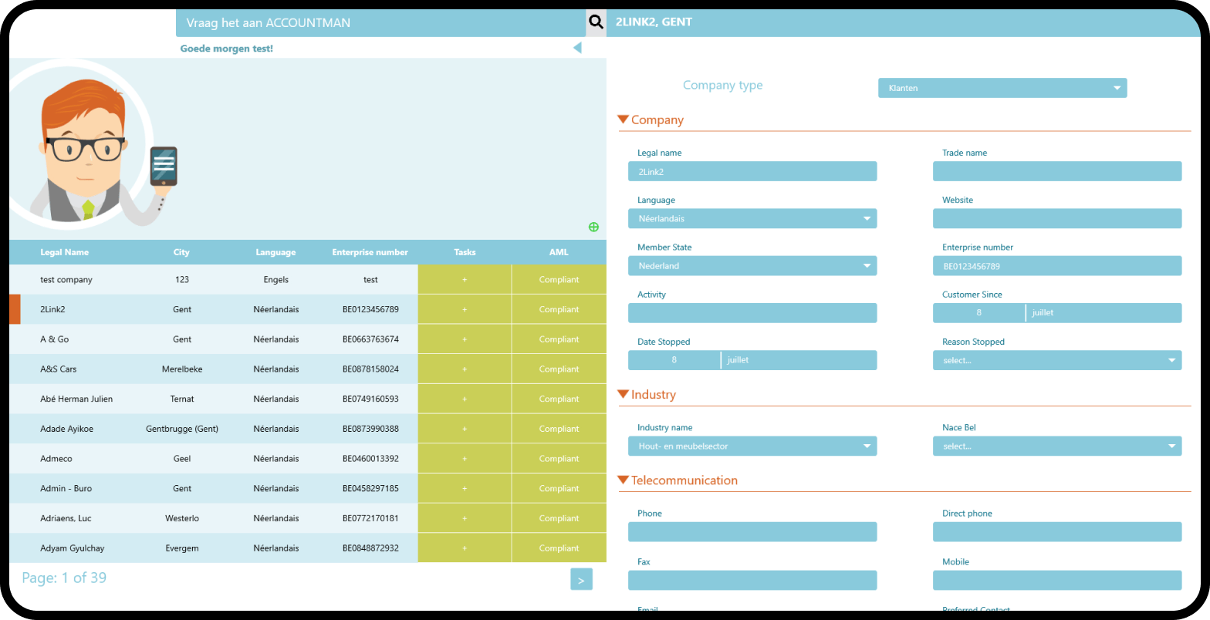Image resolution: width=1210 pixels, height=620 pixels.
Task: Open the Nace Bel select dropdown
Action: coord(1057,446)
